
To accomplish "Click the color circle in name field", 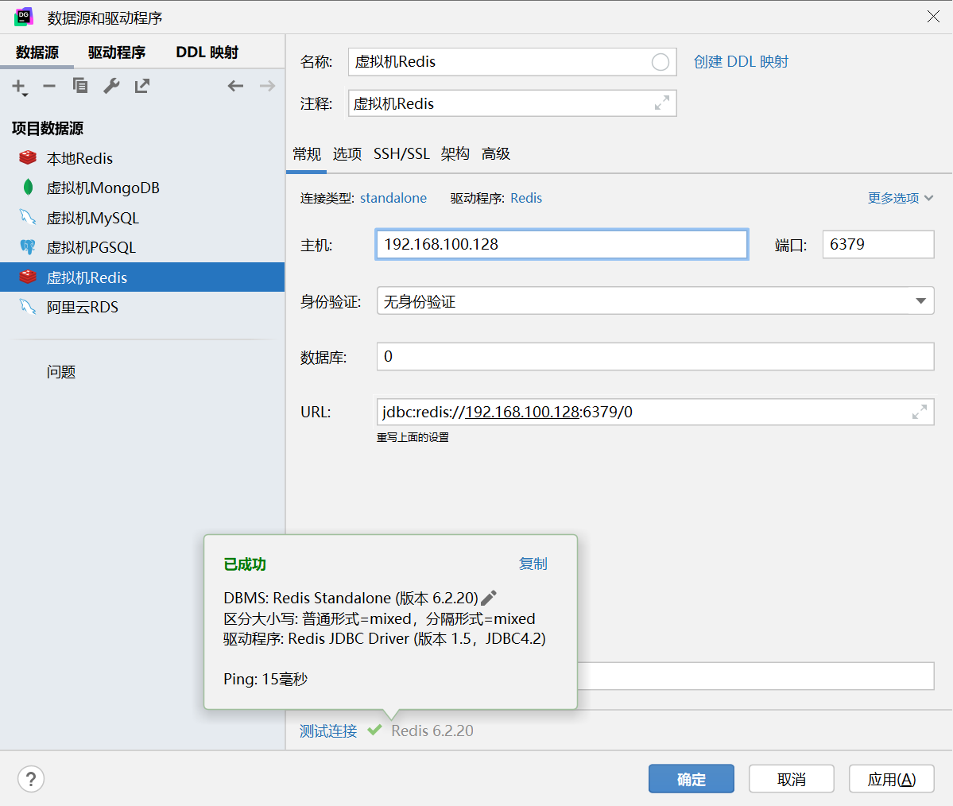I will pyautogui.click(x=660, y=62).
